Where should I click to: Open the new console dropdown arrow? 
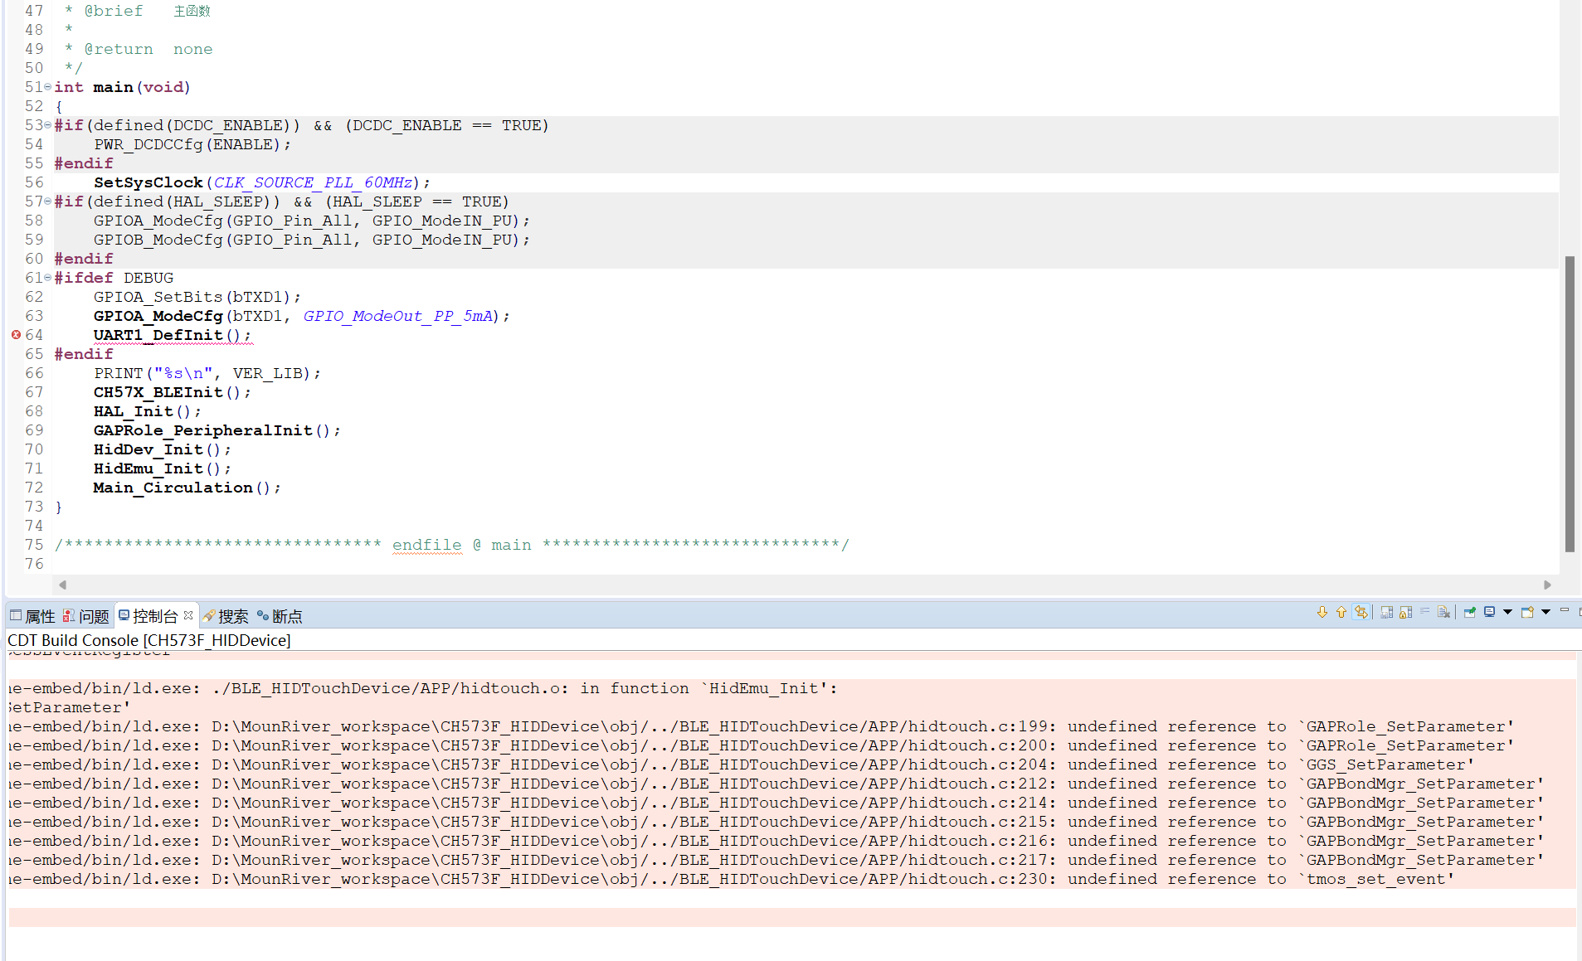tap(1545, 613)
